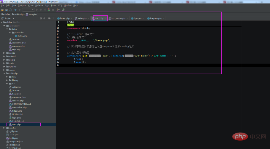This screenshot has width=270, height=149.
Task: Click the Settings wrench toolbar icon
Action: pos(58,10)
